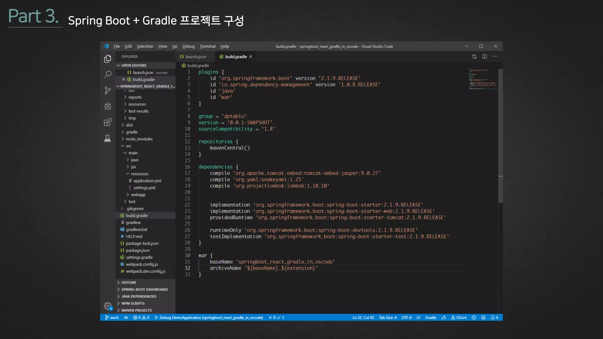Expand the node_modules folder
Screen dimensions: 603x339
(x=146, y=139)
